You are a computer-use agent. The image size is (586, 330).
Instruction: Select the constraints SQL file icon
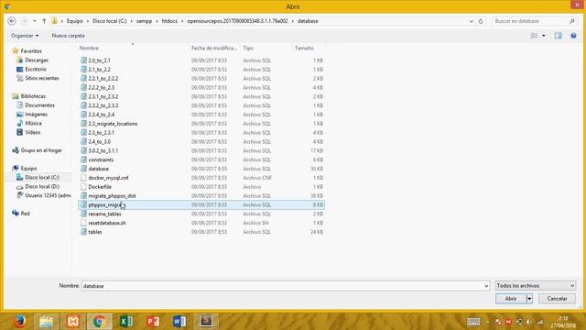pos(83,159)
